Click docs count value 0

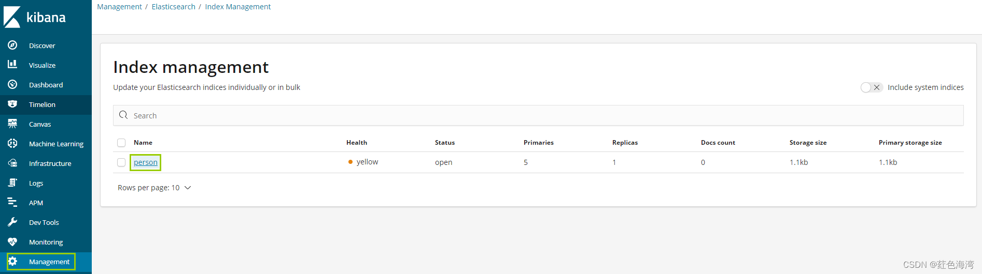tap(703, 162)
